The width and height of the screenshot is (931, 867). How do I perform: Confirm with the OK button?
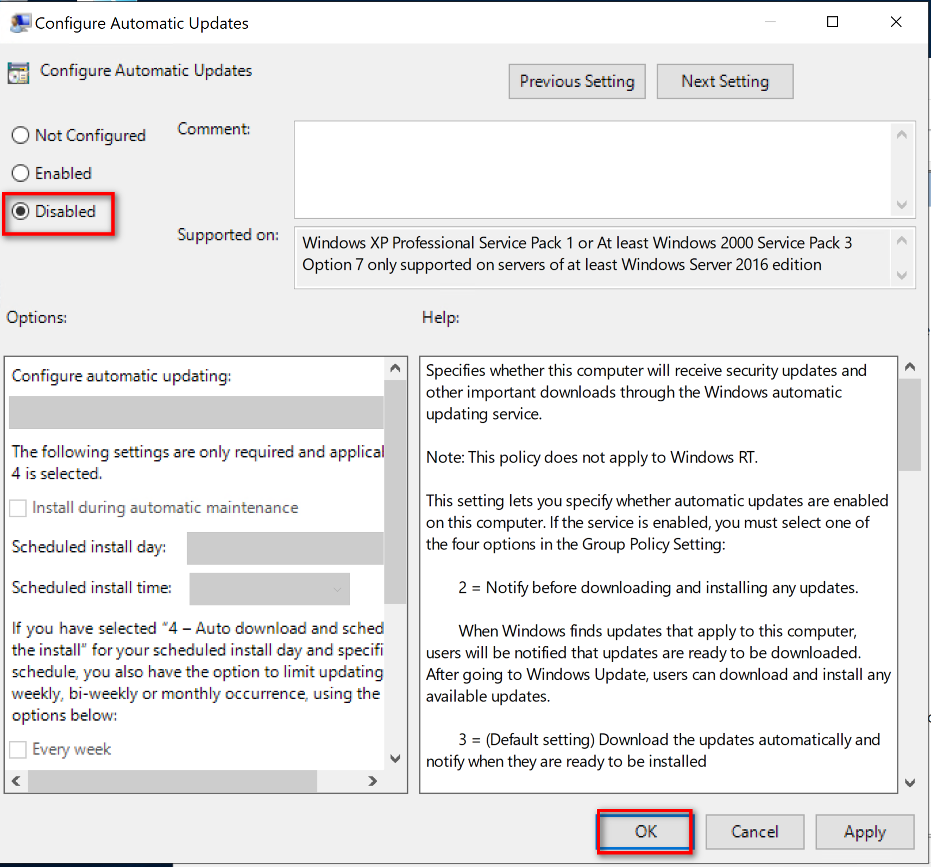pos(645,832)
